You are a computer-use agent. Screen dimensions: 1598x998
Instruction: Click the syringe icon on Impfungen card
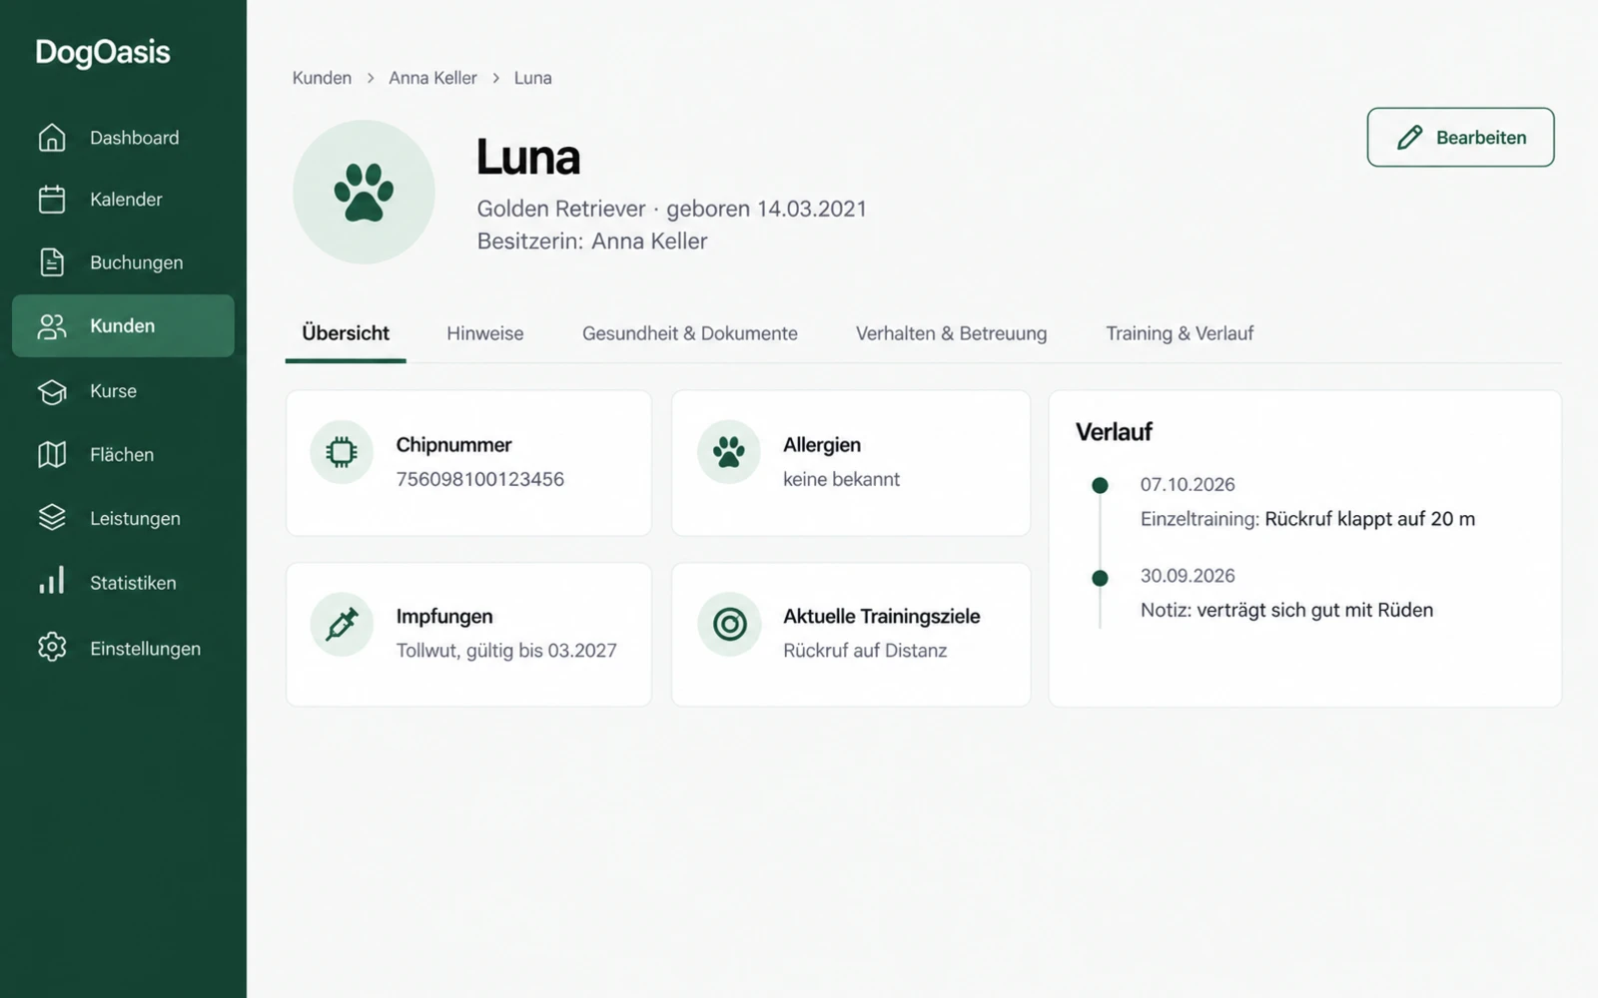pyautogui.click(x=342, y=624)
